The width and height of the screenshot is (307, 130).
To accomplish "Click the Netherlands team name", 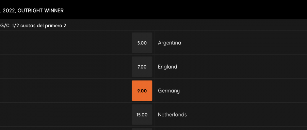I will pyautogui.click(x=172, y=115).
